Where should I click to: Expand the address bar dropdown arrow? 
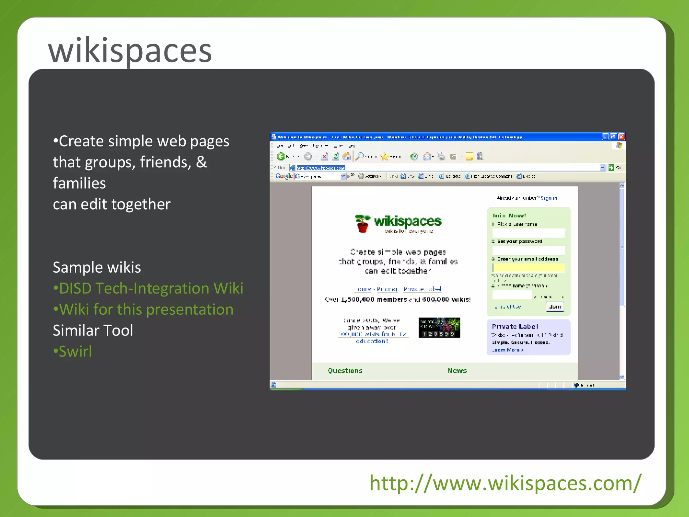(603, 167)
